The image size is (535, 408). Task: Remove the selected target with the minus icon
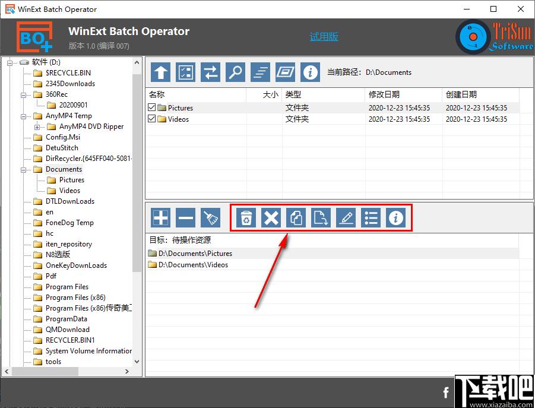pos(185,217)
